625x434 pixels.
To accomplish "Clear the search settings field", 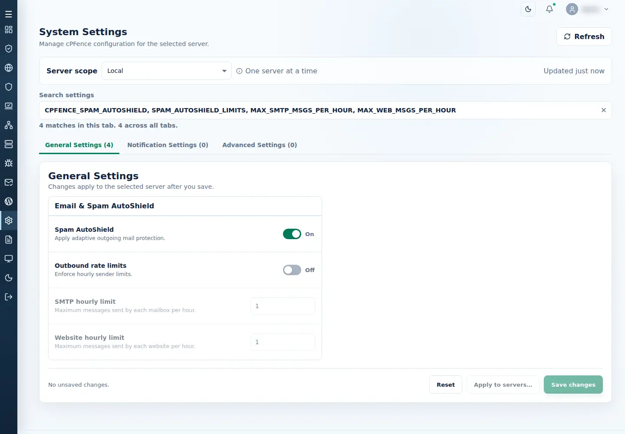I will (603, 110).
